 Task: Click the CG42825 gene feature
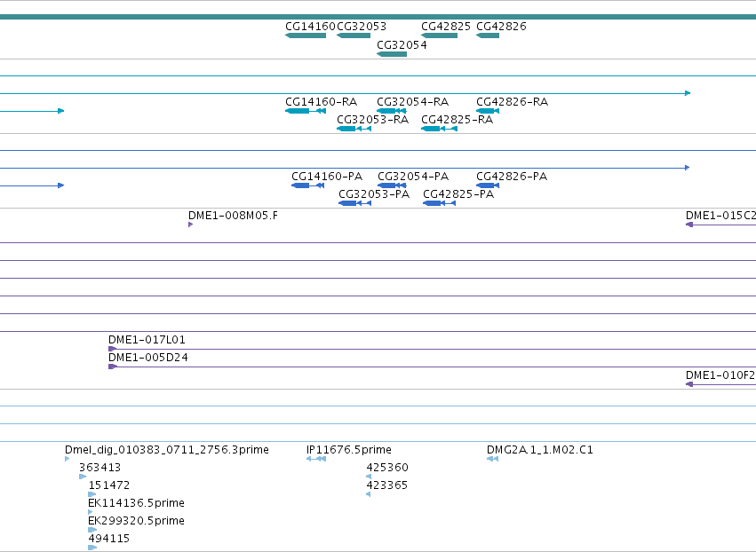pos(439,35)
